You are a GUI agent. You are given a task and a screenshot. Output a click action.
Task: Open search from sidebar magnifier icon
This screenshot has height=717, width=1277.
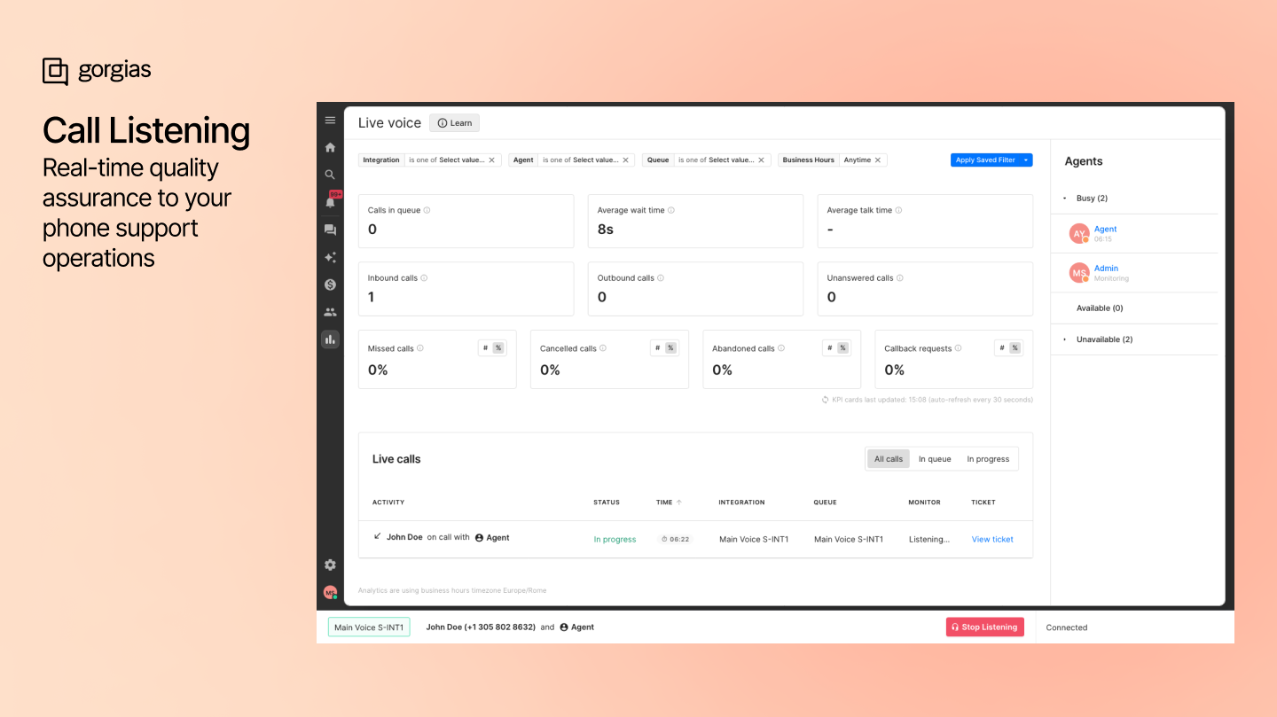pyautogui.click(x=330, y=175)
